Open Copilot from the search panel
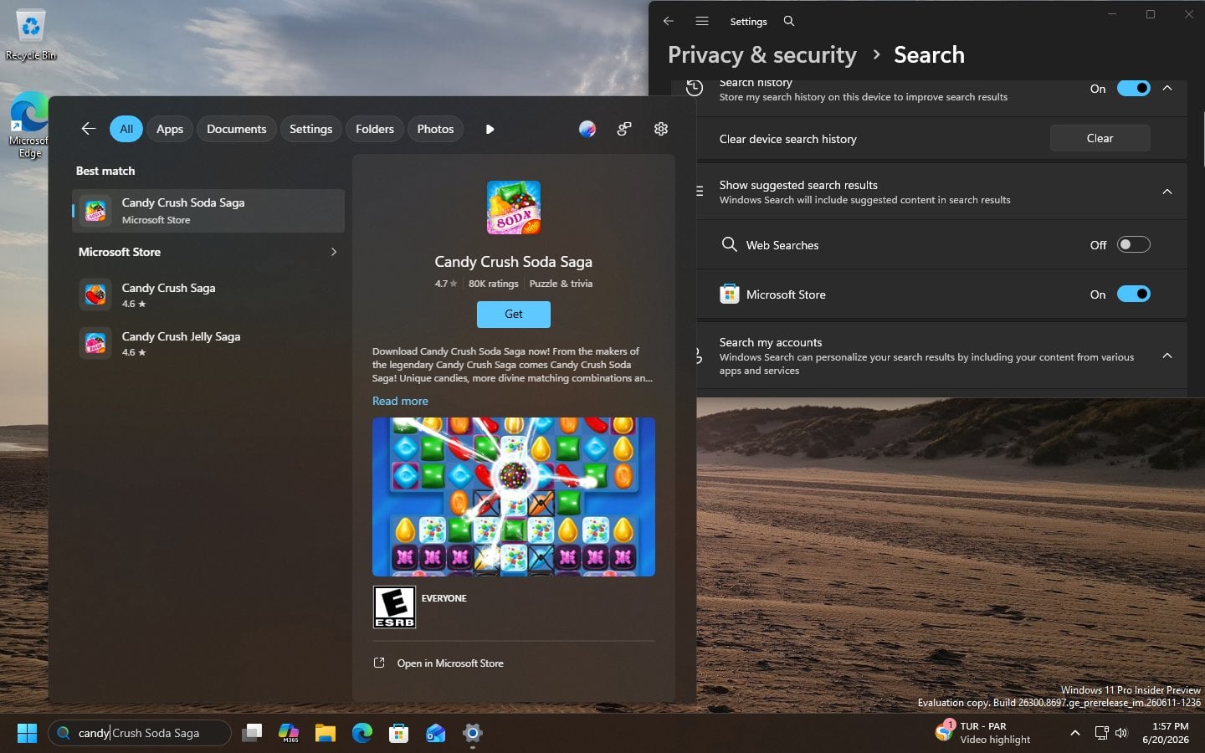Screen dimensions: 1205x753 587,129
